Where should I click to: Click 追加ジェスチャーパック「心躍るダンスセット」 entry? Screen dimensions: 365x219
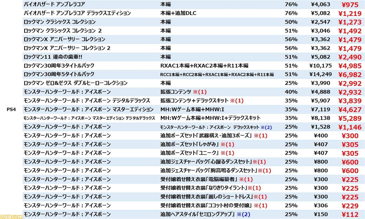pos(213,162)
